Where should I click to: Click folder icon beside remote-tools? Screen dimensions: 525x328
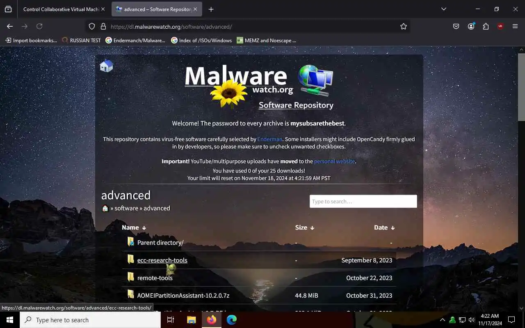click(130, 277)
